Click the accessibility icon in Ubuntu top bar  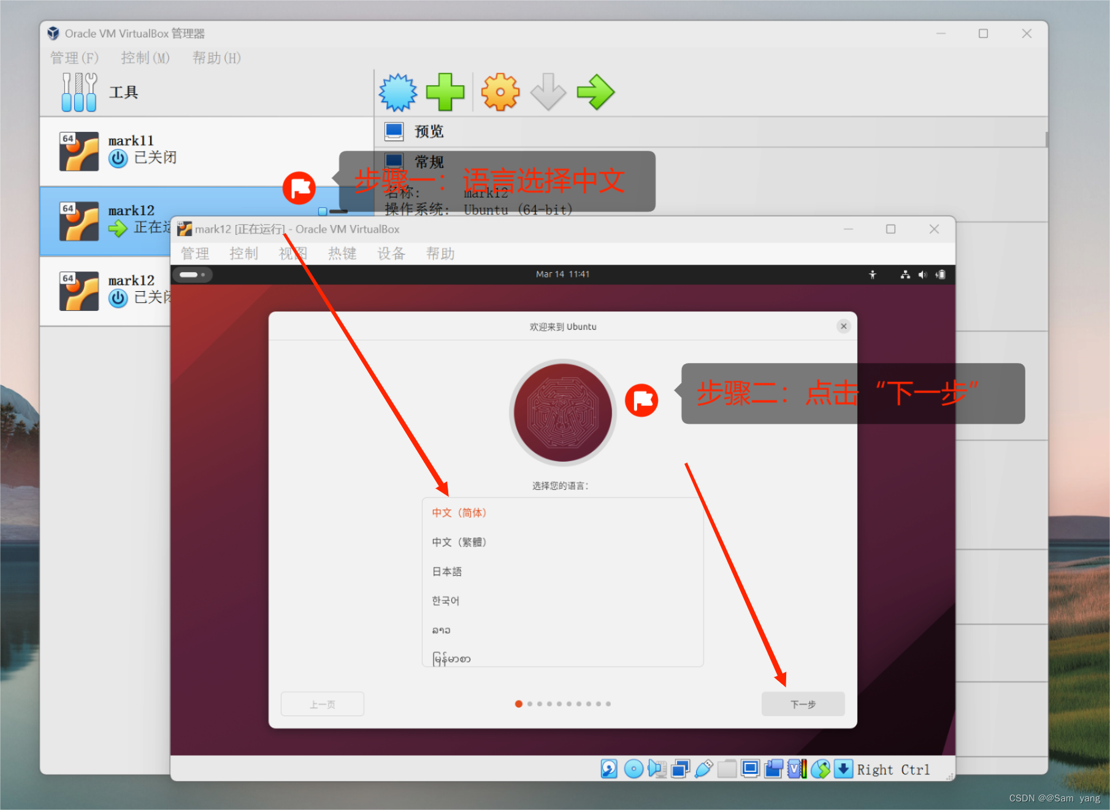click(873, 275)
